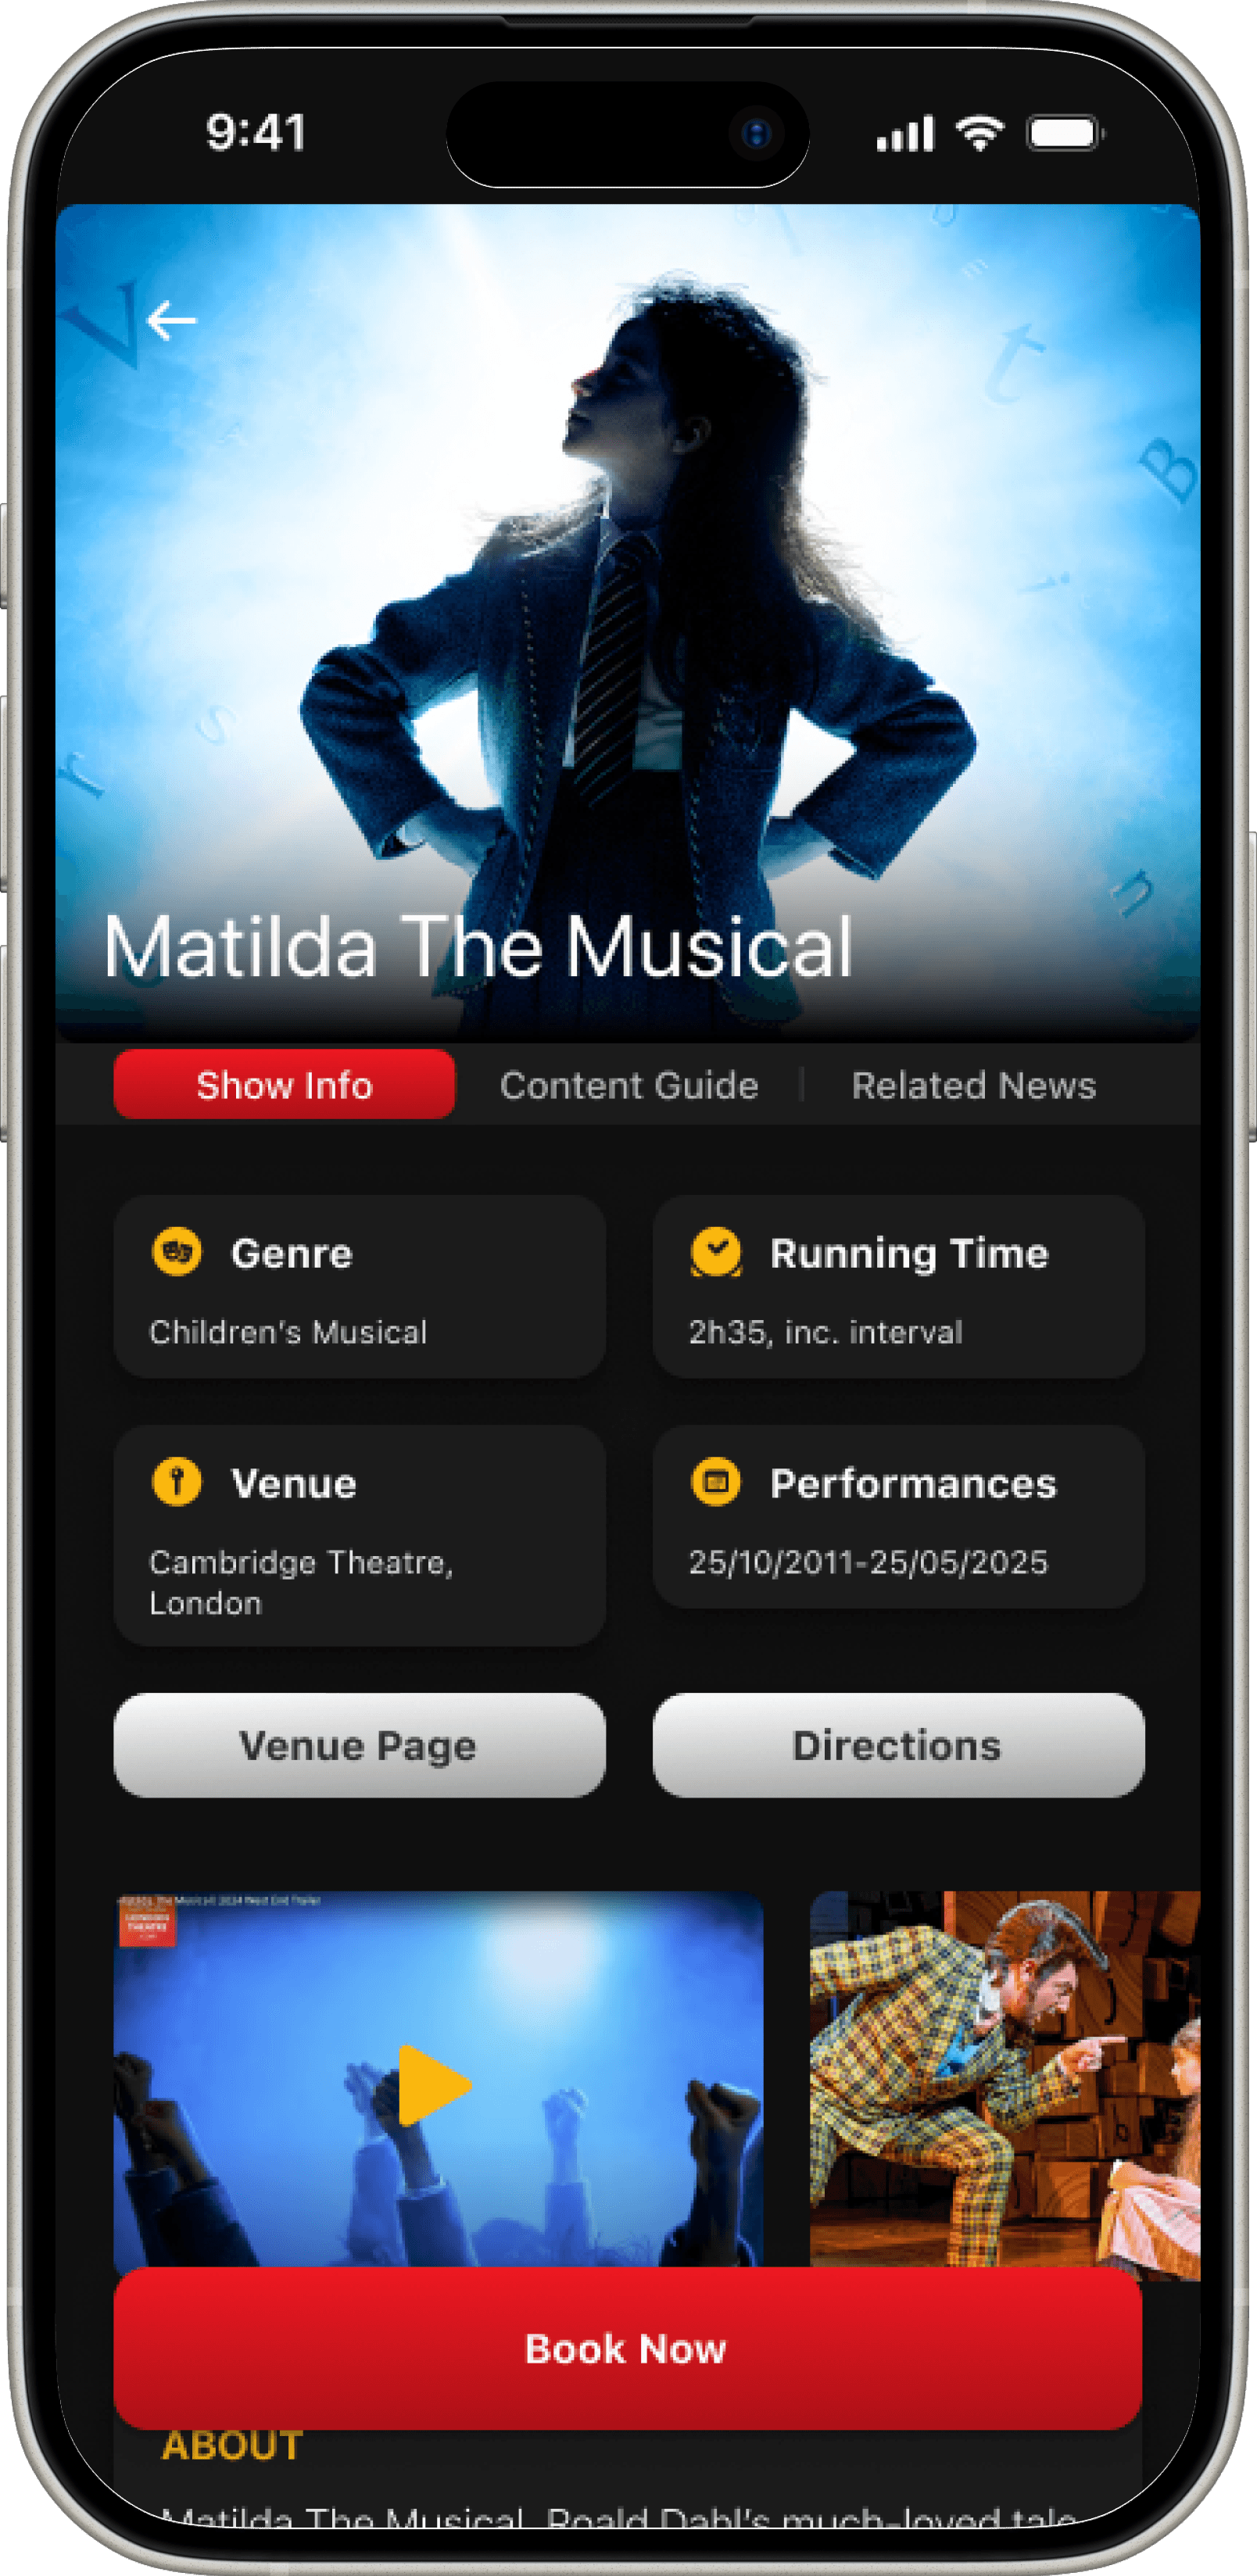Switch to the Content Guide tab

tap(629, 1085)
